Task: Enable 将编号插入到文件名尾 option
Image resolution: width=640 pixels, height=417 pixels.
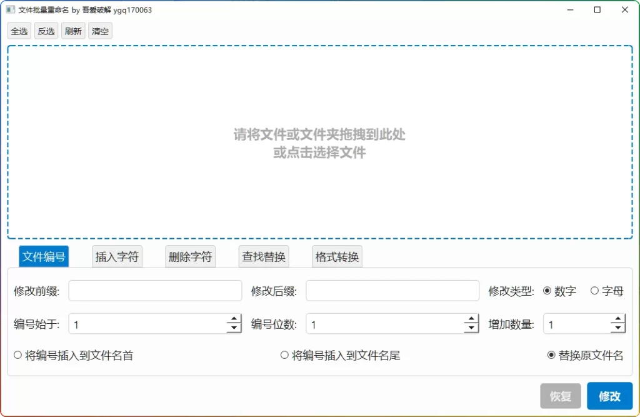Action: pos(285,354)
